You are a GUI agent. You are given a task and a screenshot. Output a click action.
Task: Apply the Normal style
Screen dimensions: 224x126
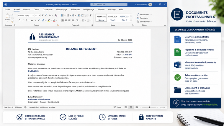click(101, 18)
